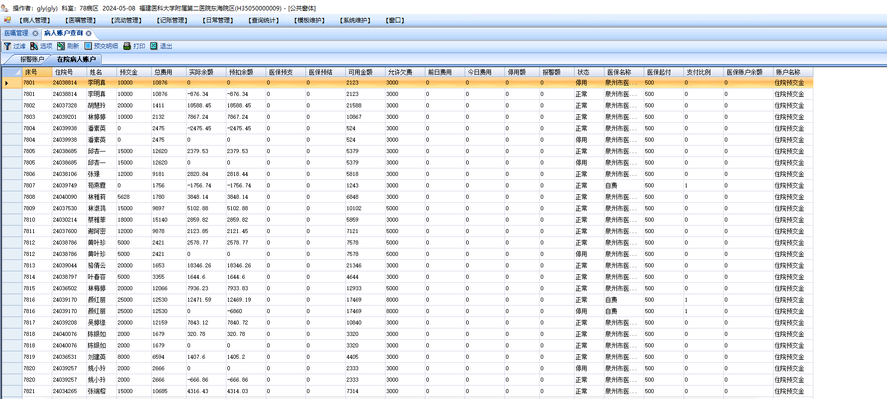Image resolution: width=887 pixels, height=399 pixels.
Task: Click the 账户名称 column header
Action: (x=793, y=72)
